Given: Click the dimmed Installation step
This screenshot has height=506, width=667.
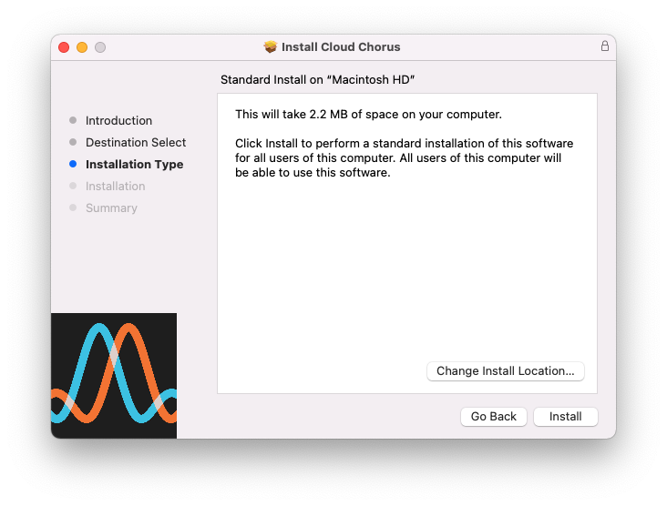Looking at the screenshot, I should pos(115,187).
